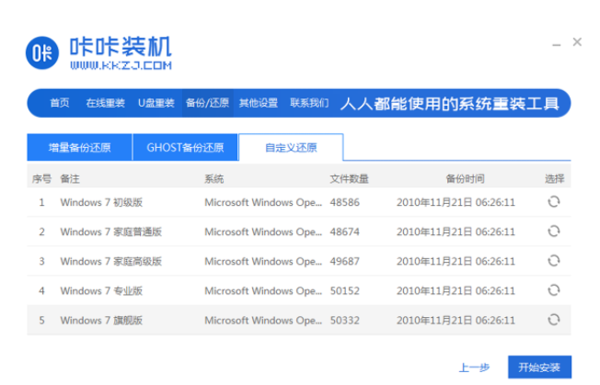Select the Windows 7 初级版 row name
The width and height of the screenshot is (600, 385).
(x=101, y=202)
